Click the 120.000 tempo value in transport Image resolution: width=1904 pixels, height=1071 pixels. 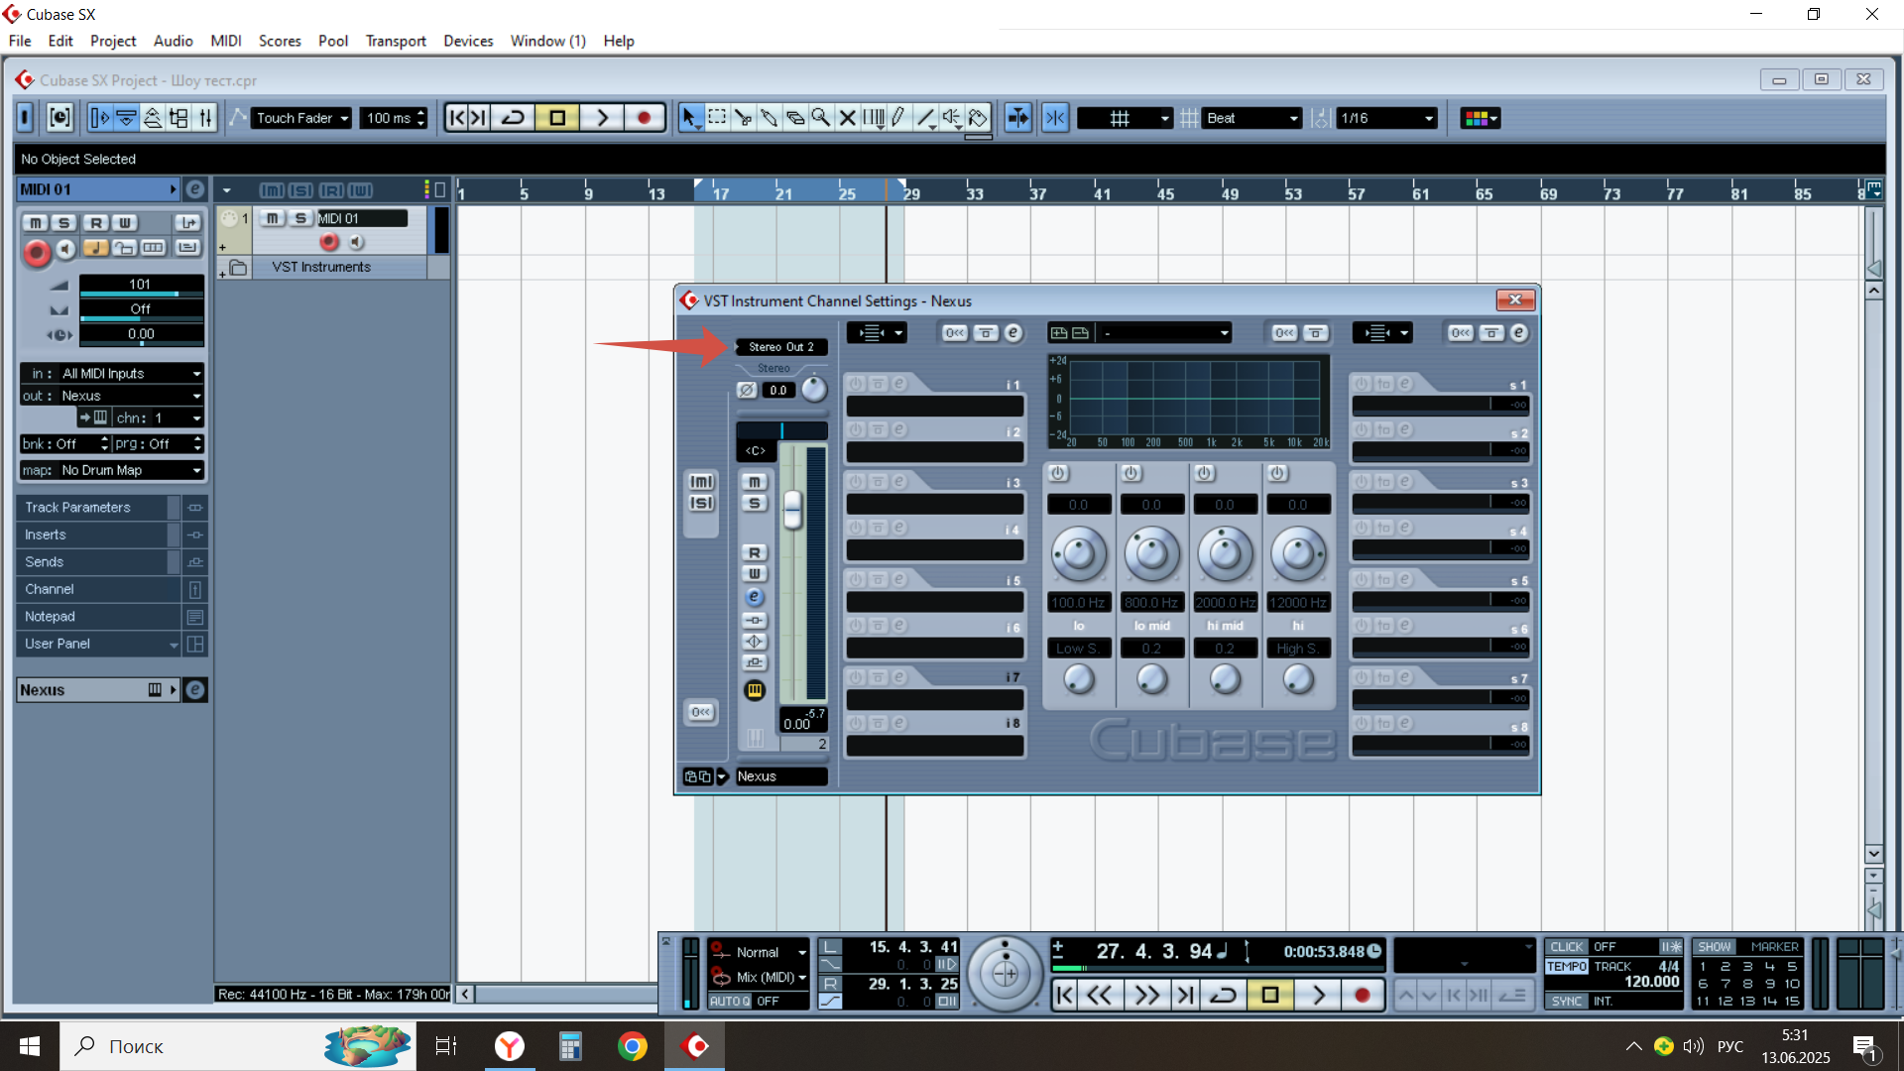[1651, 982]
